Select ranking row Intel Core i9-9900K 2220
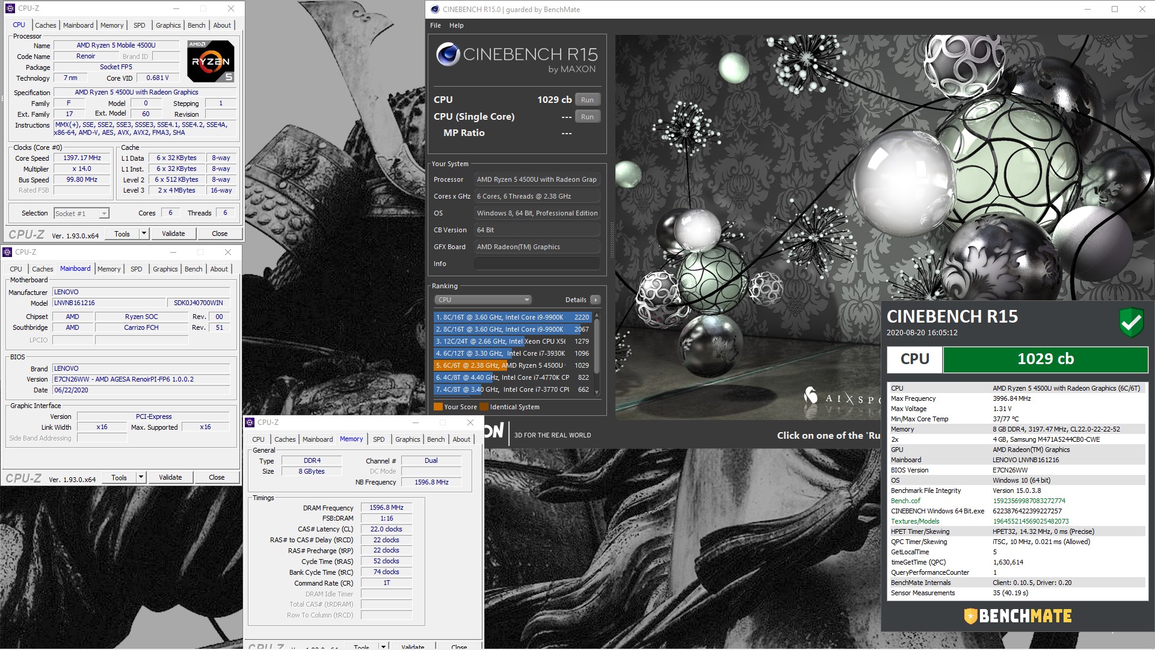Viewport: 1155px width, 650px height. point(512,317)
